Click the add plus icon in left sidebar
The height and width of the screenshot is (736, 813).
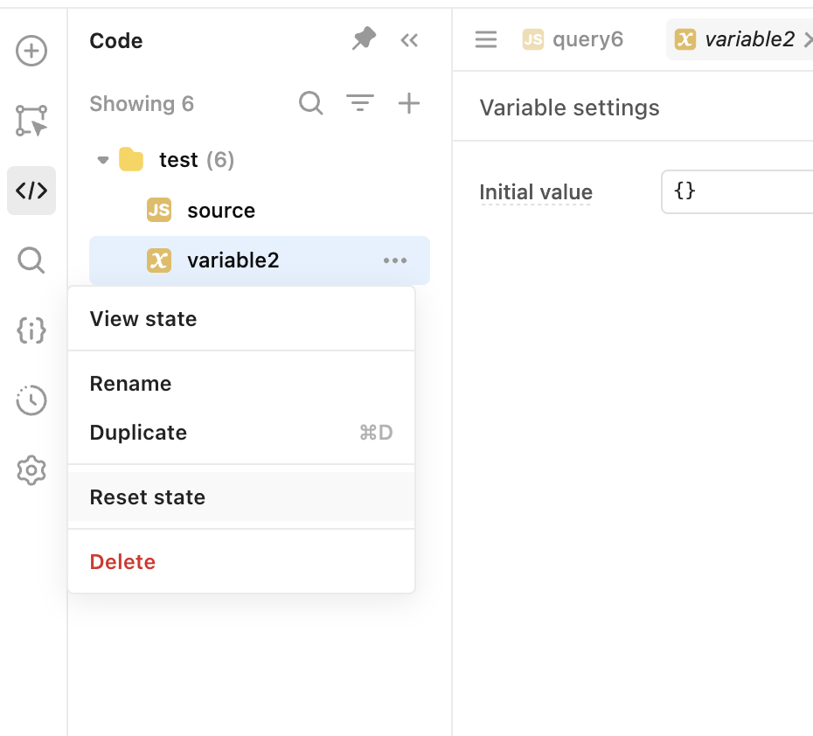(x=31, y=51)
